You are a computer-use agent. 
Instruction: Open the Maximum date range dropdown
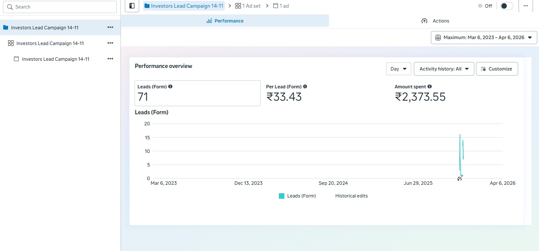coord(484,37)
